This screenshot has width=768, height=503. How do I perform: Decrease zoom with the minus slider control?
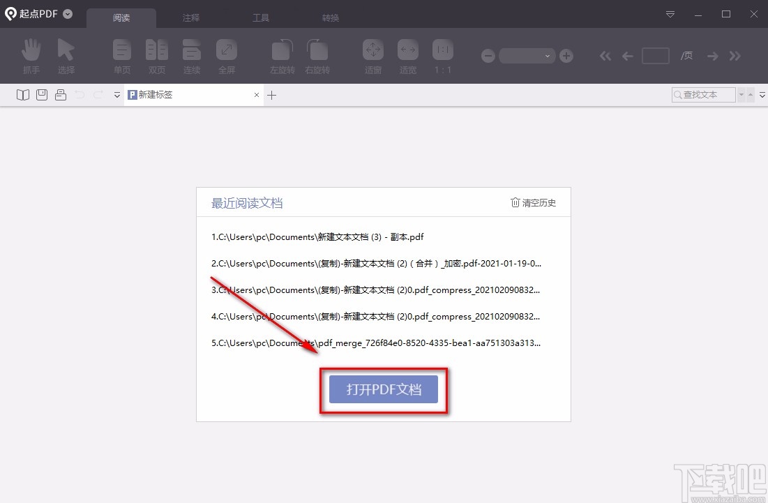[488, 56]
